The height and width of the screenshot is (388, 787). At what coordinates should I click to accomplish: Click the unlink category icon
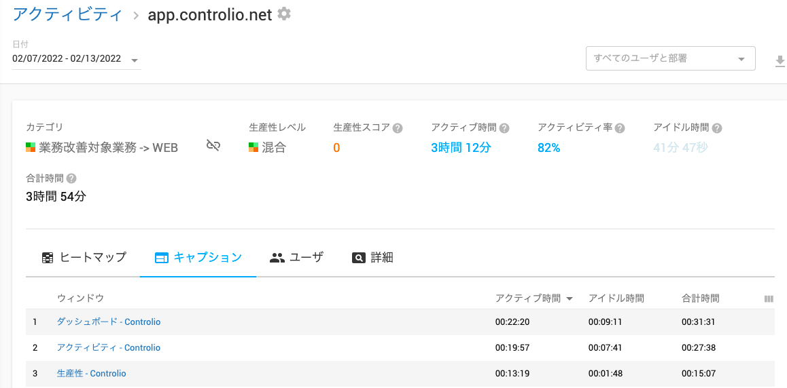point(213,146)
